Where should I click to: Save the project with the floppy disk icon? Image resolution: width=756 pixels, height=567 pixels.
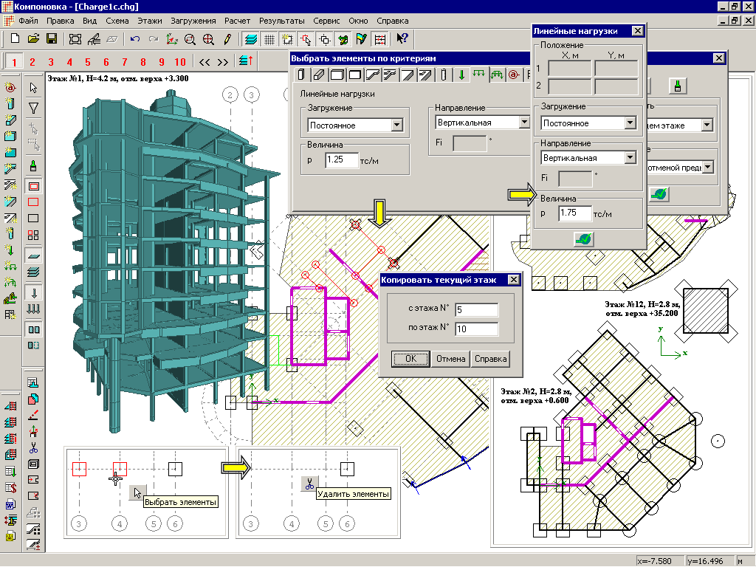52,38
